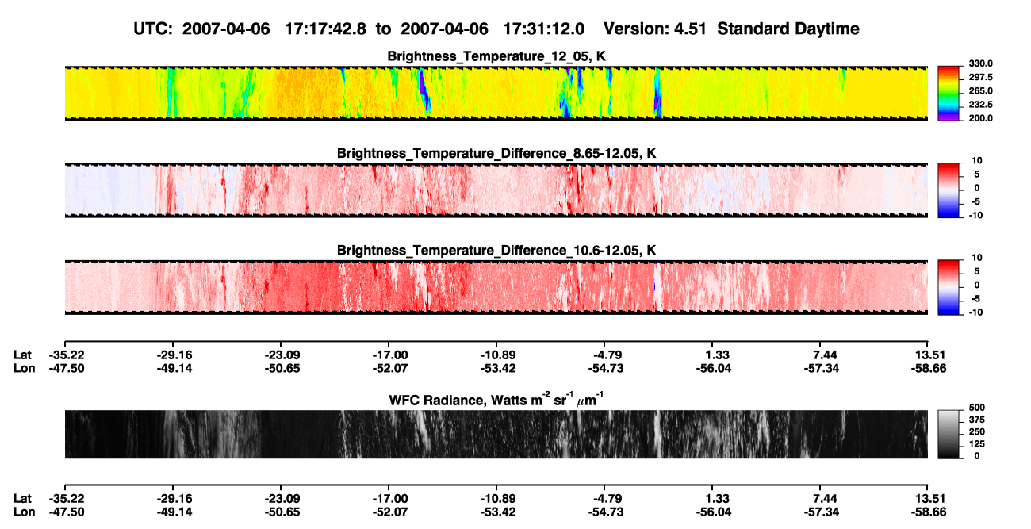Click the Brightness_Temperature_Difference_10.6-12.05 title
This screenshot has height=529, width=1031.
(496, 250)
